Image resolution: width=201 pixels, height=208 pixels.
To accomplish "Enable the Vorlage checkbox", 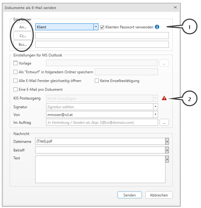I will coord(16,63).
